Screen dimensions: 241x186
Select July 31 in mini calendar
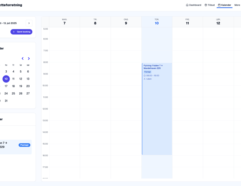point(6,101)
